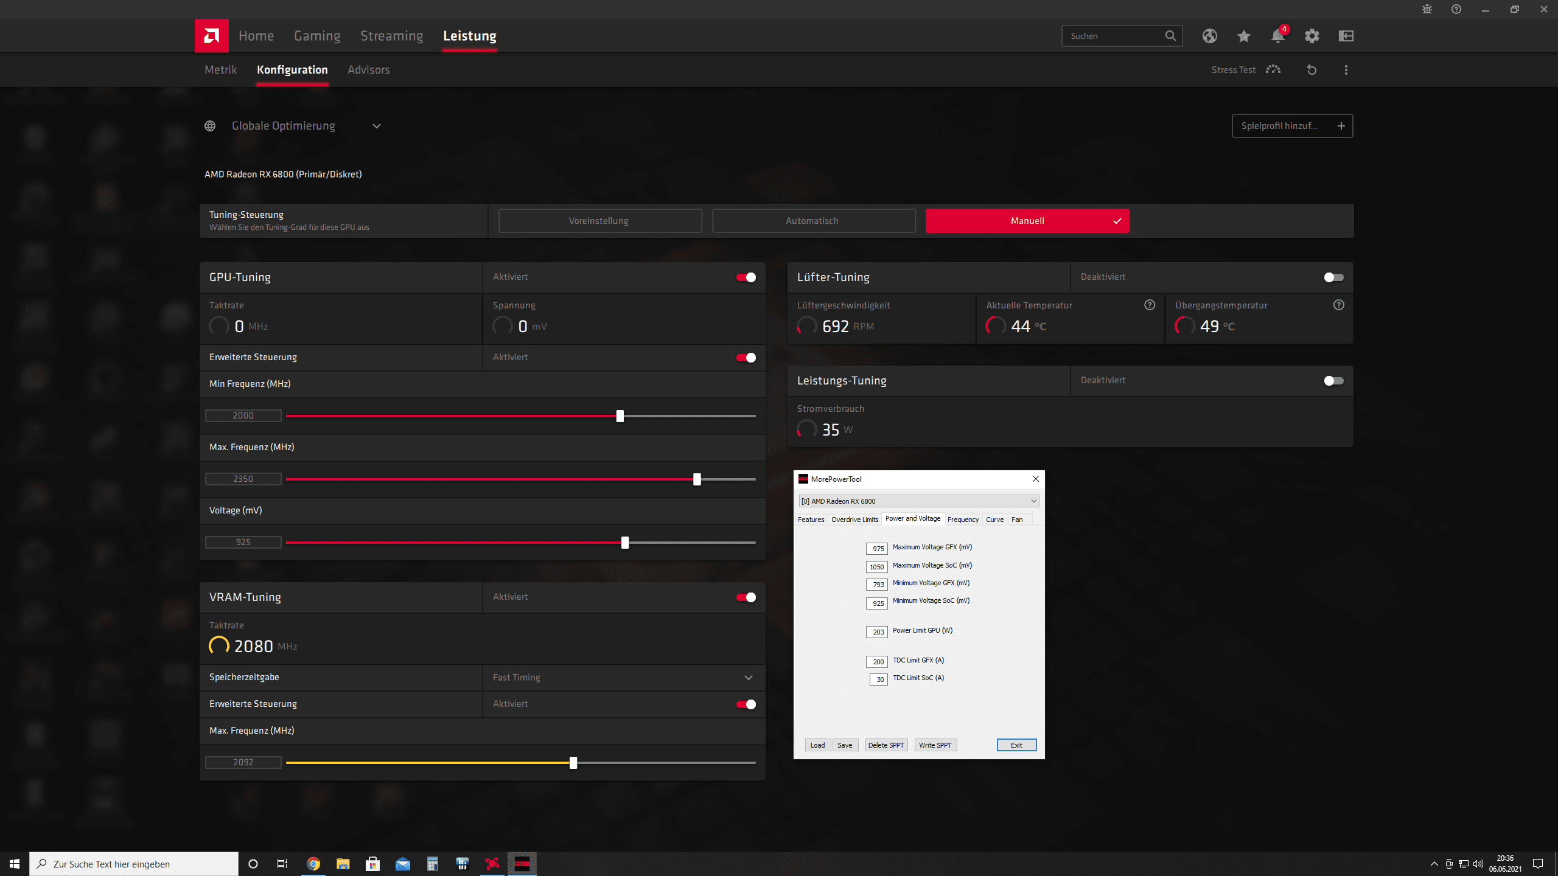
Task: Select the Automatisch tuning button
Action: click(x=813, y=221)
